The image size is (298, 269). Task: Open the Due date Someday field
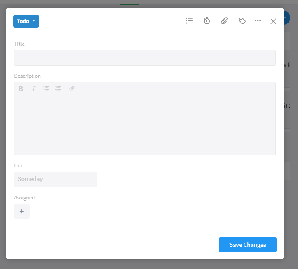(55, 179)
